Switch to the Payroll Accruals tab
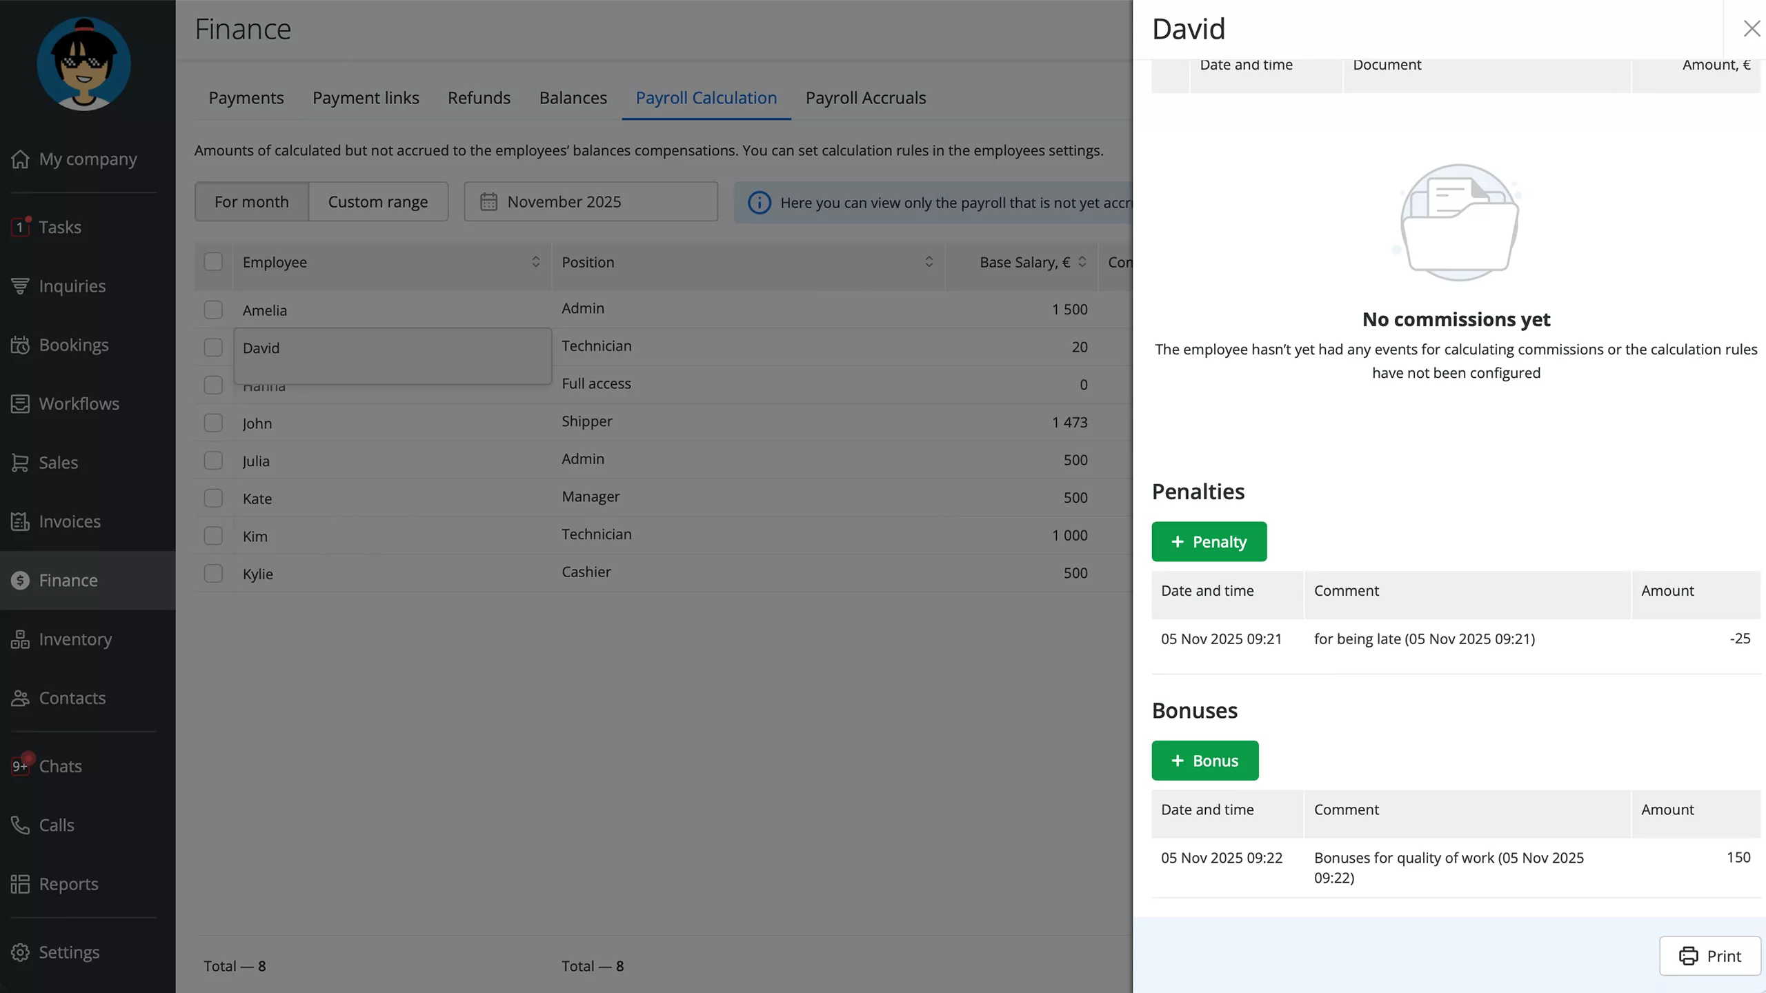1766x993 pixels. [x=865, y=98]
